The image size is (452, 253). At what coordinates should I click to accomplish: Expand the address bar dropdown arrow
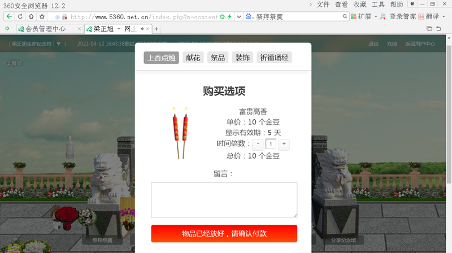click(x=238, y=16)
